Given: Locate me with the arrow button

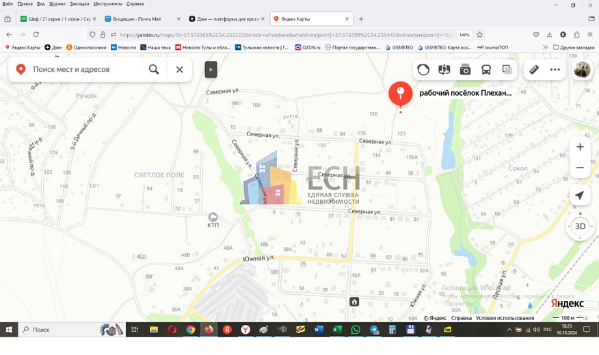Looking at the screenshot, I should 580,195.
